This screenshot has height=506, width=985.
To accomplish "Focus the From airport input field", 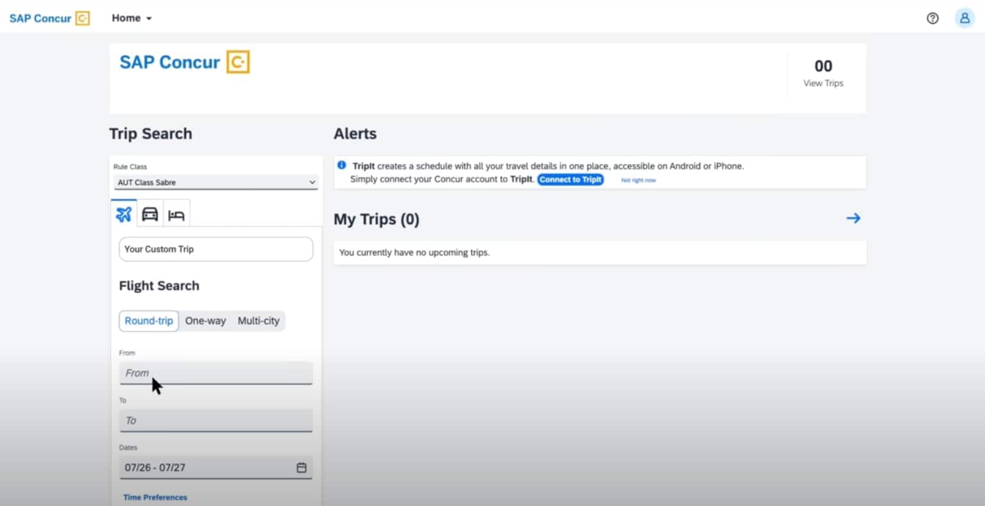I will coord(216,373).
